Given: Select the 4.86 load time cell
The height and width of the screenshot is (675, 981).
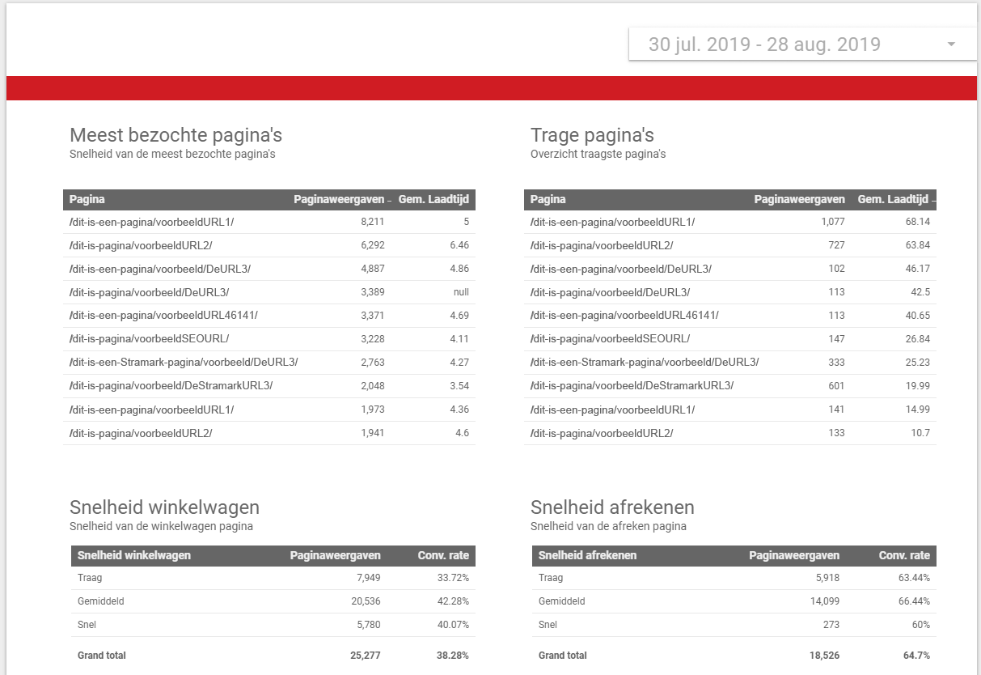Looking at the screenshot, I should pos(459,269).
